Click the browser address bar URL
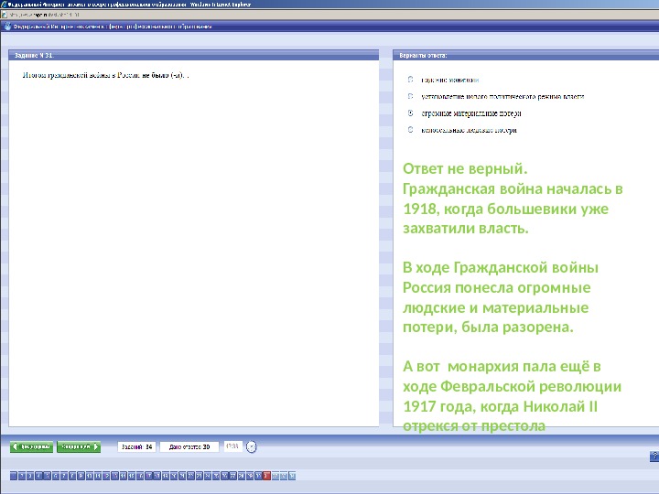Image resolution: width=659 pixels, height=494 pixels. [44, 15]
